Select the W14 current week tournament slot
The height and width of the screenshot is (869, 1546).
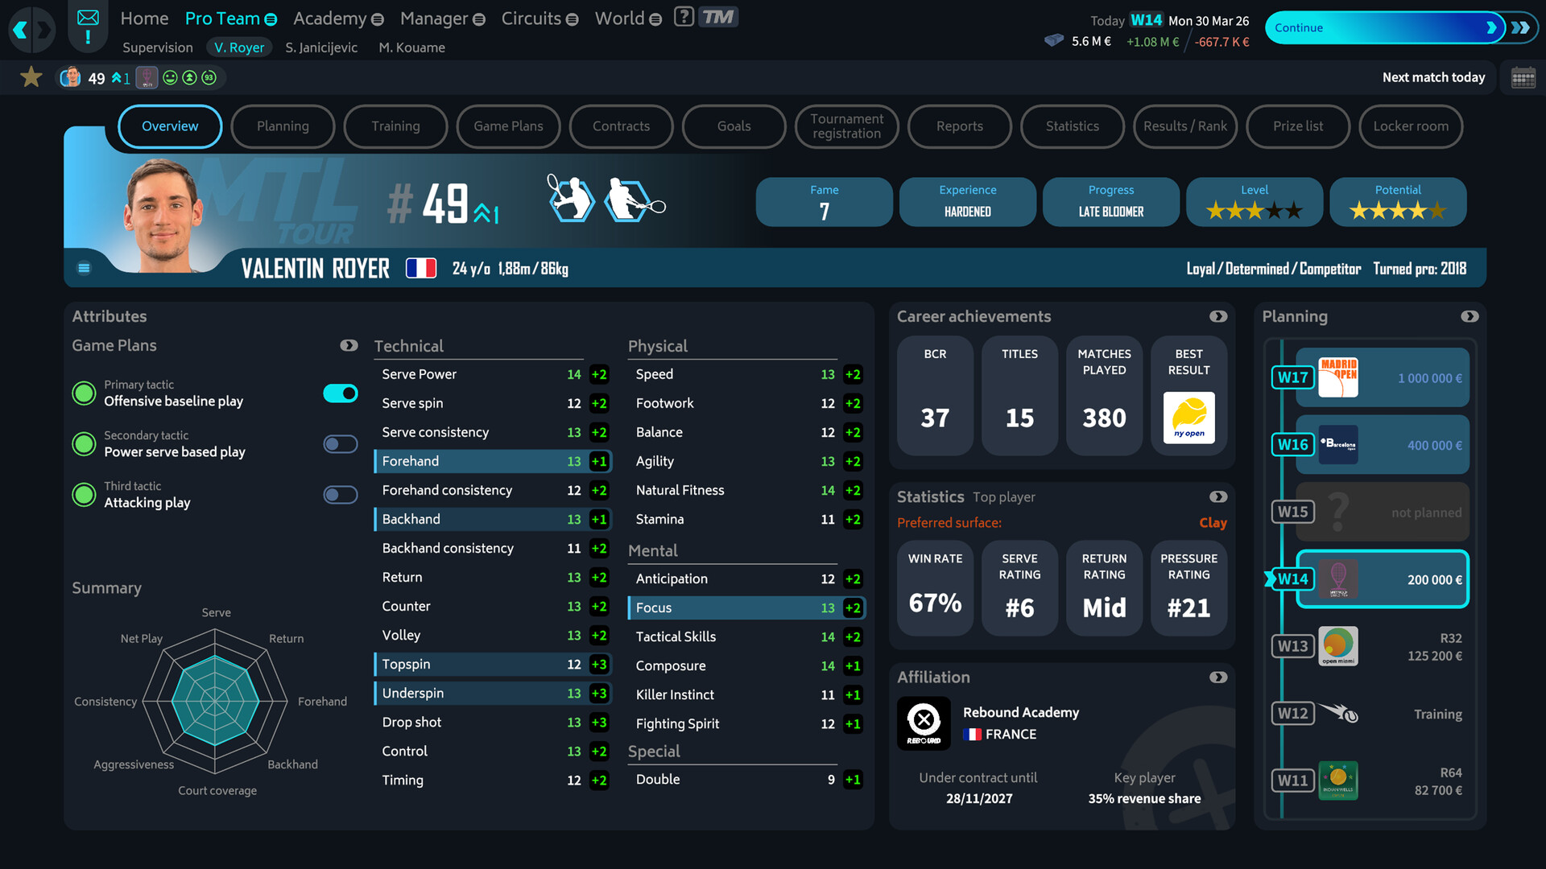click(1382, 579)
